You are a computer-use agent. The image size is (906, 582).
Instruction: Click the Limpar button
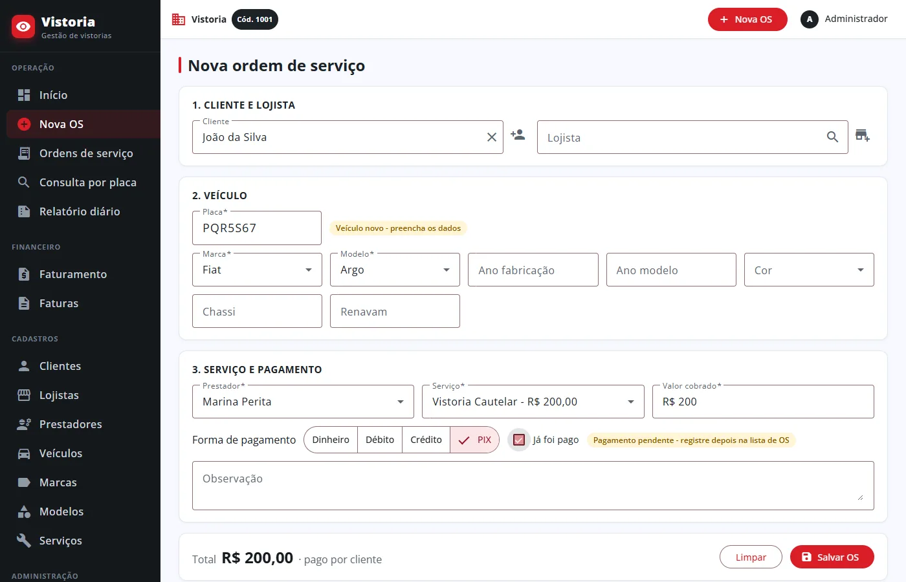point(751,557)
